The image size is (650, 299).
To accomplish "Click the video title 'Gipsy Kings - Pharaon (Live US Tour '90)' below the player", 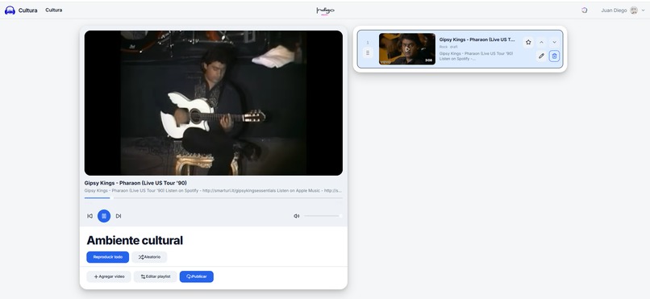I will pos(135,183).
